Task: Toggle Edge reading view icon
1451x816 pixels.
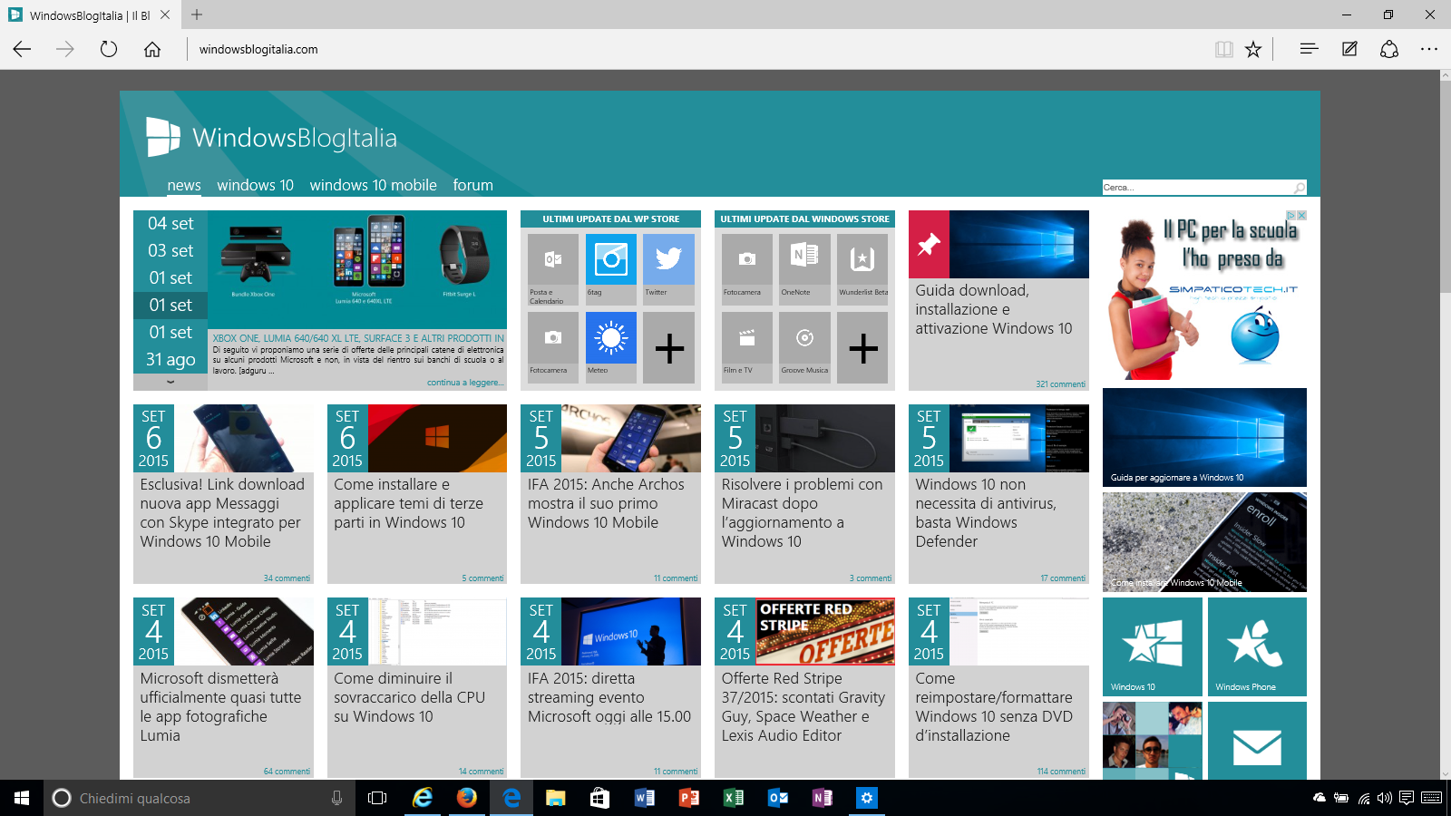Action: pyautogui.click(x=1224, y=49)
